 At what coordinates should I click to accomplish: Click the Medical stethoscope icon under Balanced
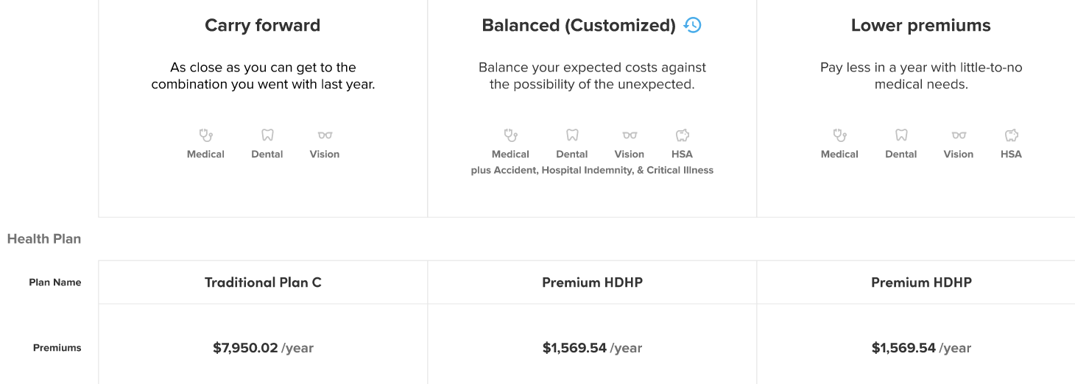click(510, 135)
